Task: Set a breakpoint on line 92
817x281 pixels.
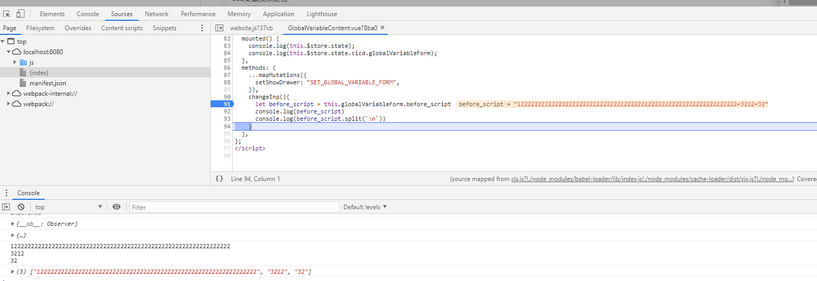Action: coord(227,111)
